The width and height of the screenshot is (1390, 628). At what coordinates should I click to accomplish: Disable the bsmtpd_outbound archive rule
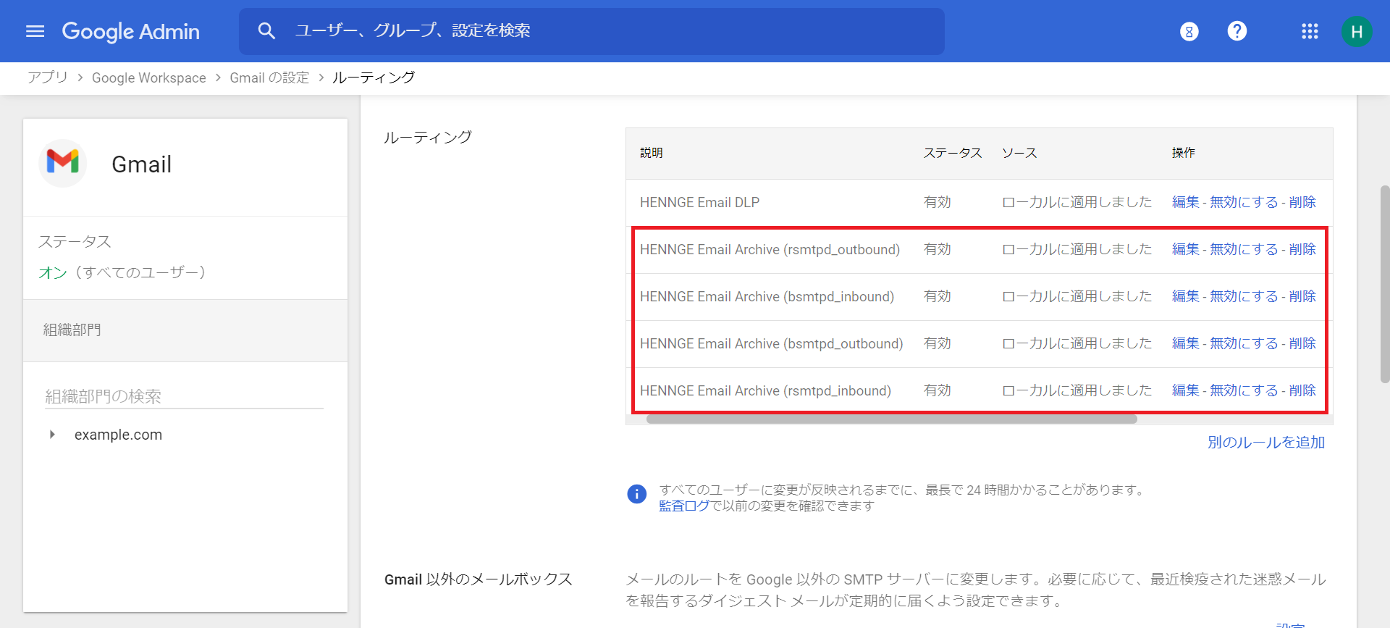(1244, 343)
